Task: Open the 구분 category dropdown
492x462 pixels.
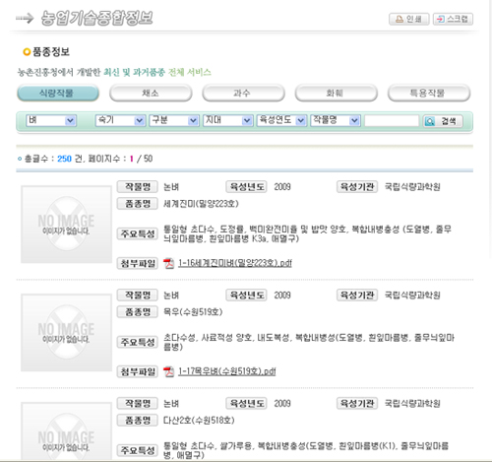Action: coord(174,120)
